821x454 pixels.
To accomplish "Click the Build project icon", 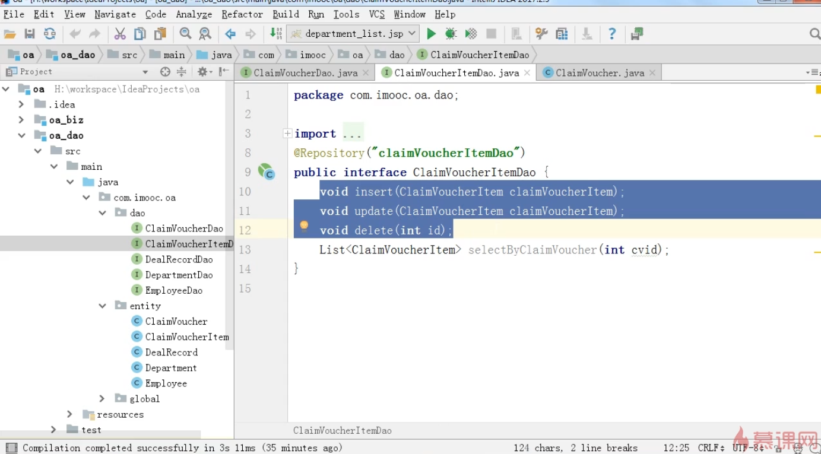I will [x=275, y=33].
